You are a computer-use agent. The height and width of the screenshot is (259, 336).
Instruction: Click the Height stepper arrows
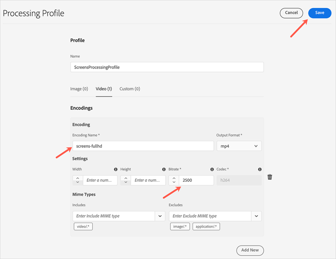(126, 180)
